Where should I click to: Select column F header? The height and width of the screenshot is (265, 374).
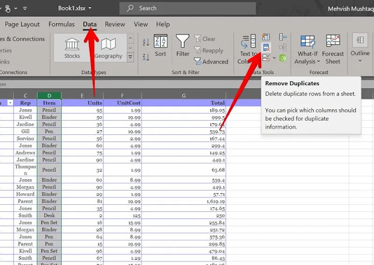[122, 96]
